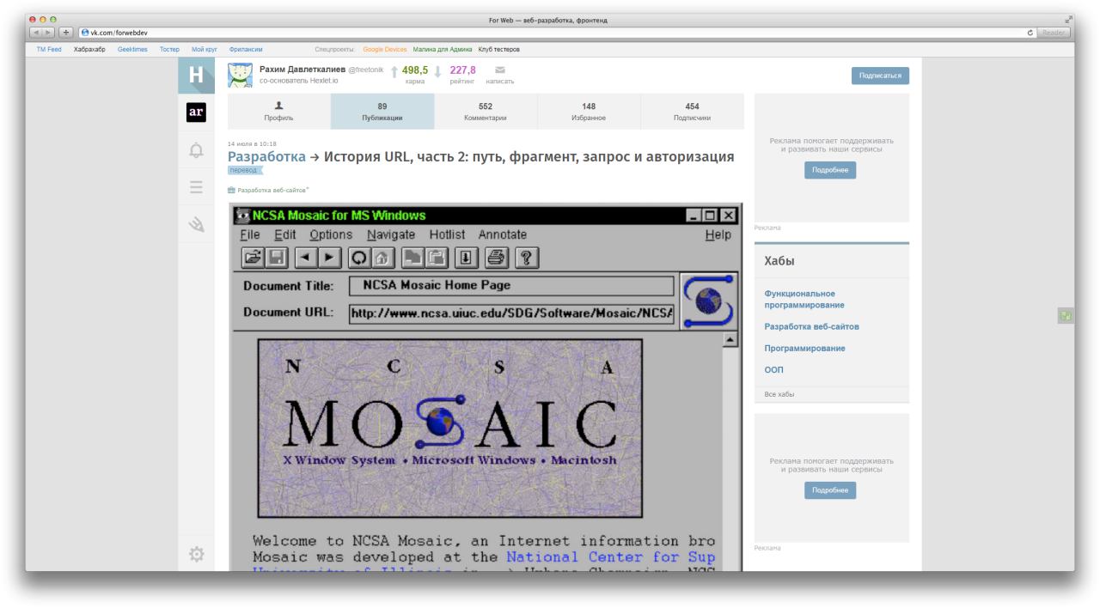Click the '14 июля в 10:18' timestamp
This screenshot has height=608, width=1100.
(252, 143)
